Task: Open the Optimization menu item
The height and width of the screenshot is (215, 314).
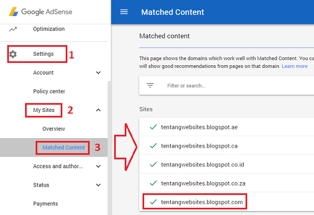Action: pos(49,29)
